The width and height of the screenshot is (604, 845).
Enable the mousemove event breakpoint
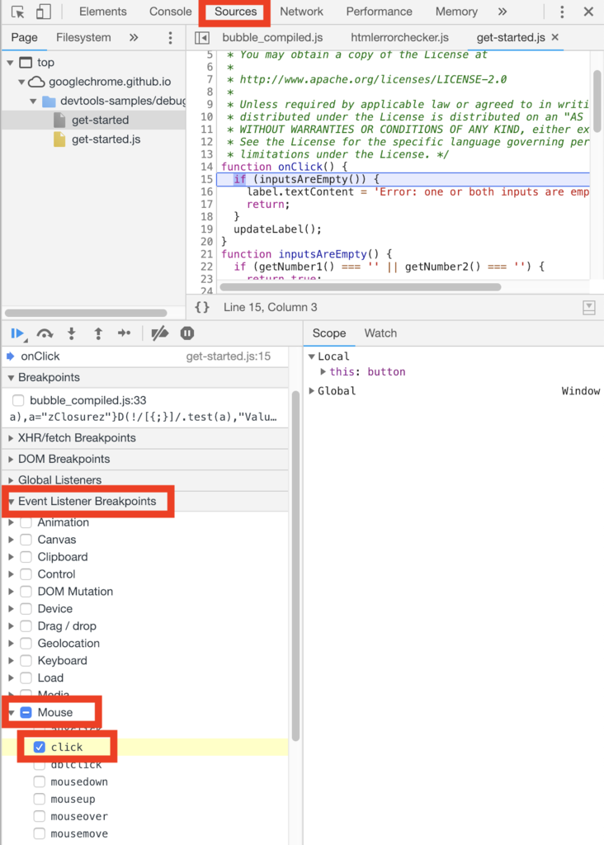pos(40,833)
